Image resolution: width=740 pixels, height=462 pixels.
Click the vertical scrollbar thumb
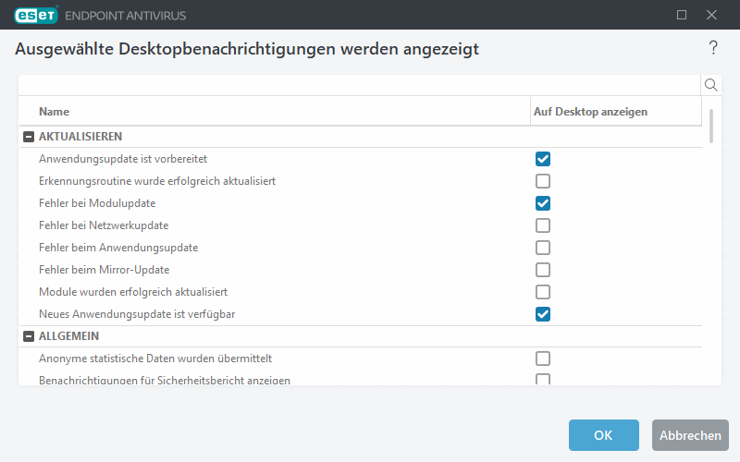[x=711, y=126]
